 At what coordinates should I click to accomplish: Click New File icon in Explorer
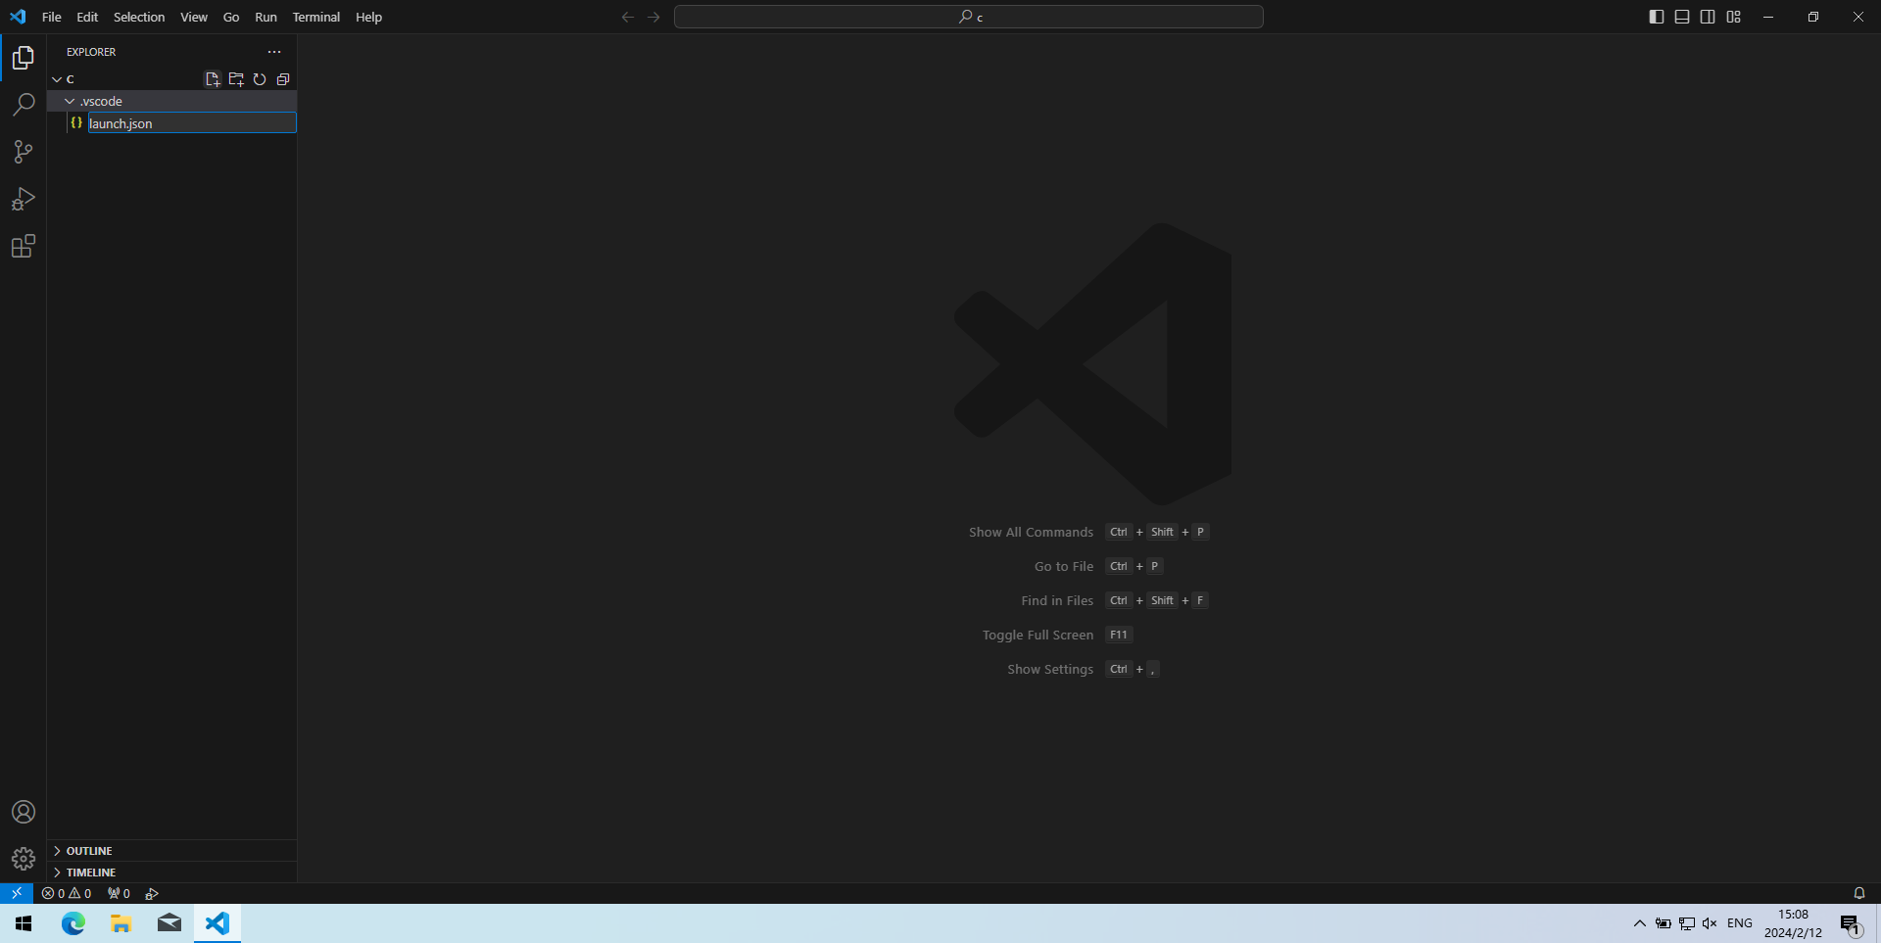coord(213,79)
